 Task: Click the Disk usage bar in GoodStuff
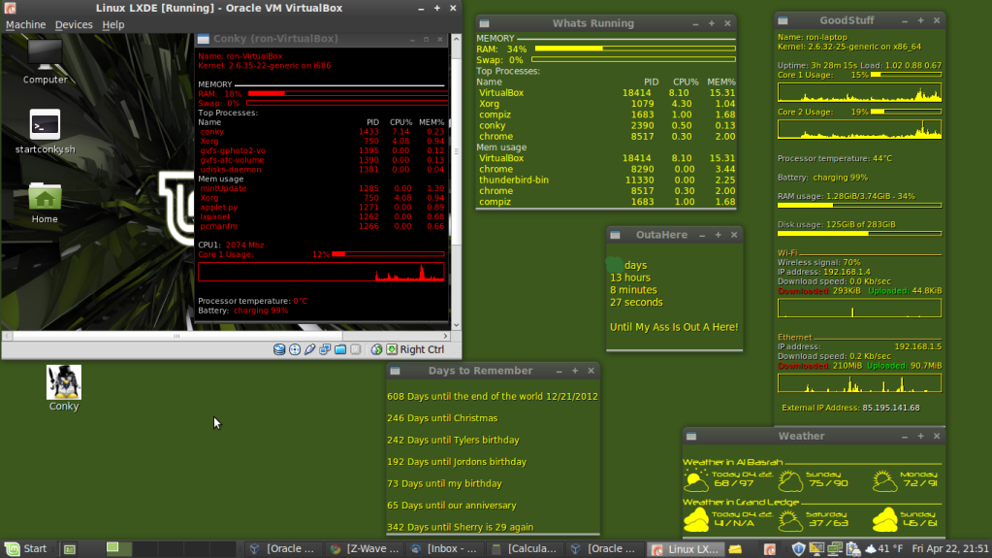click(860, 234)
